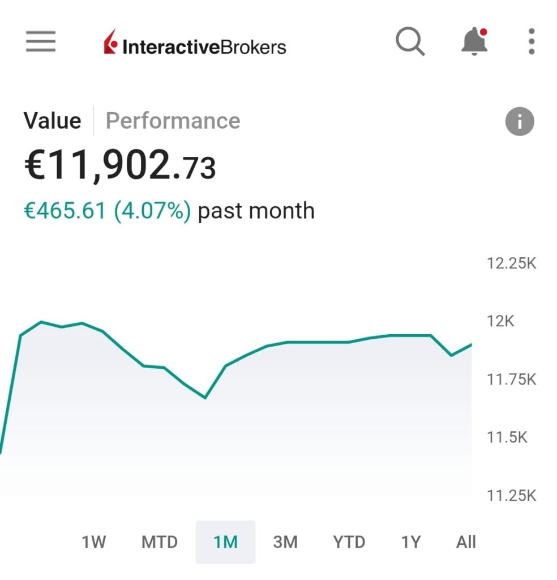Open the three-dot overflow menu
The width and height of the screenshot is (557, 580).
[x=531, y=41]
